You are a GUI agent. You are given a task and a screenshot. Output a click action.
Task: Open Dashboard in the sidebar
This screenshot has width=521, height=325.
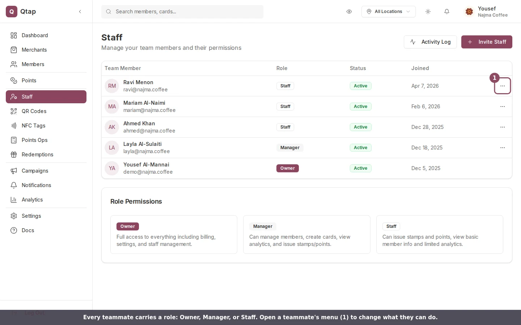point(46,35)
